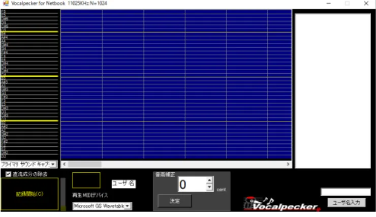
Task: Click the Vocalpecker title bar app icon
Action: click(x=6, y=4)
